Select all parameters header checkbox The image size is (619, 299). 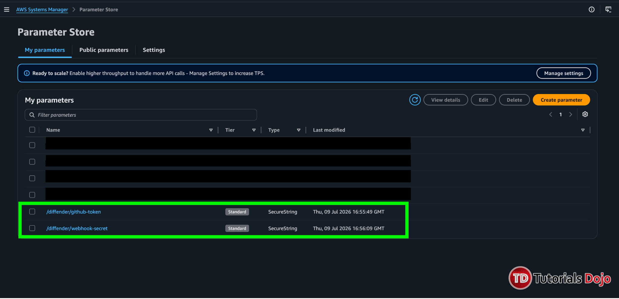[x=32, y=130]
